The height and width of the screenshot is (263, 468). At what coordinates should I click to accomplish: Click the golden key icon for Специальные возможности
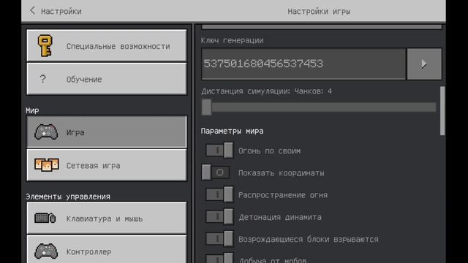point(45,45)
